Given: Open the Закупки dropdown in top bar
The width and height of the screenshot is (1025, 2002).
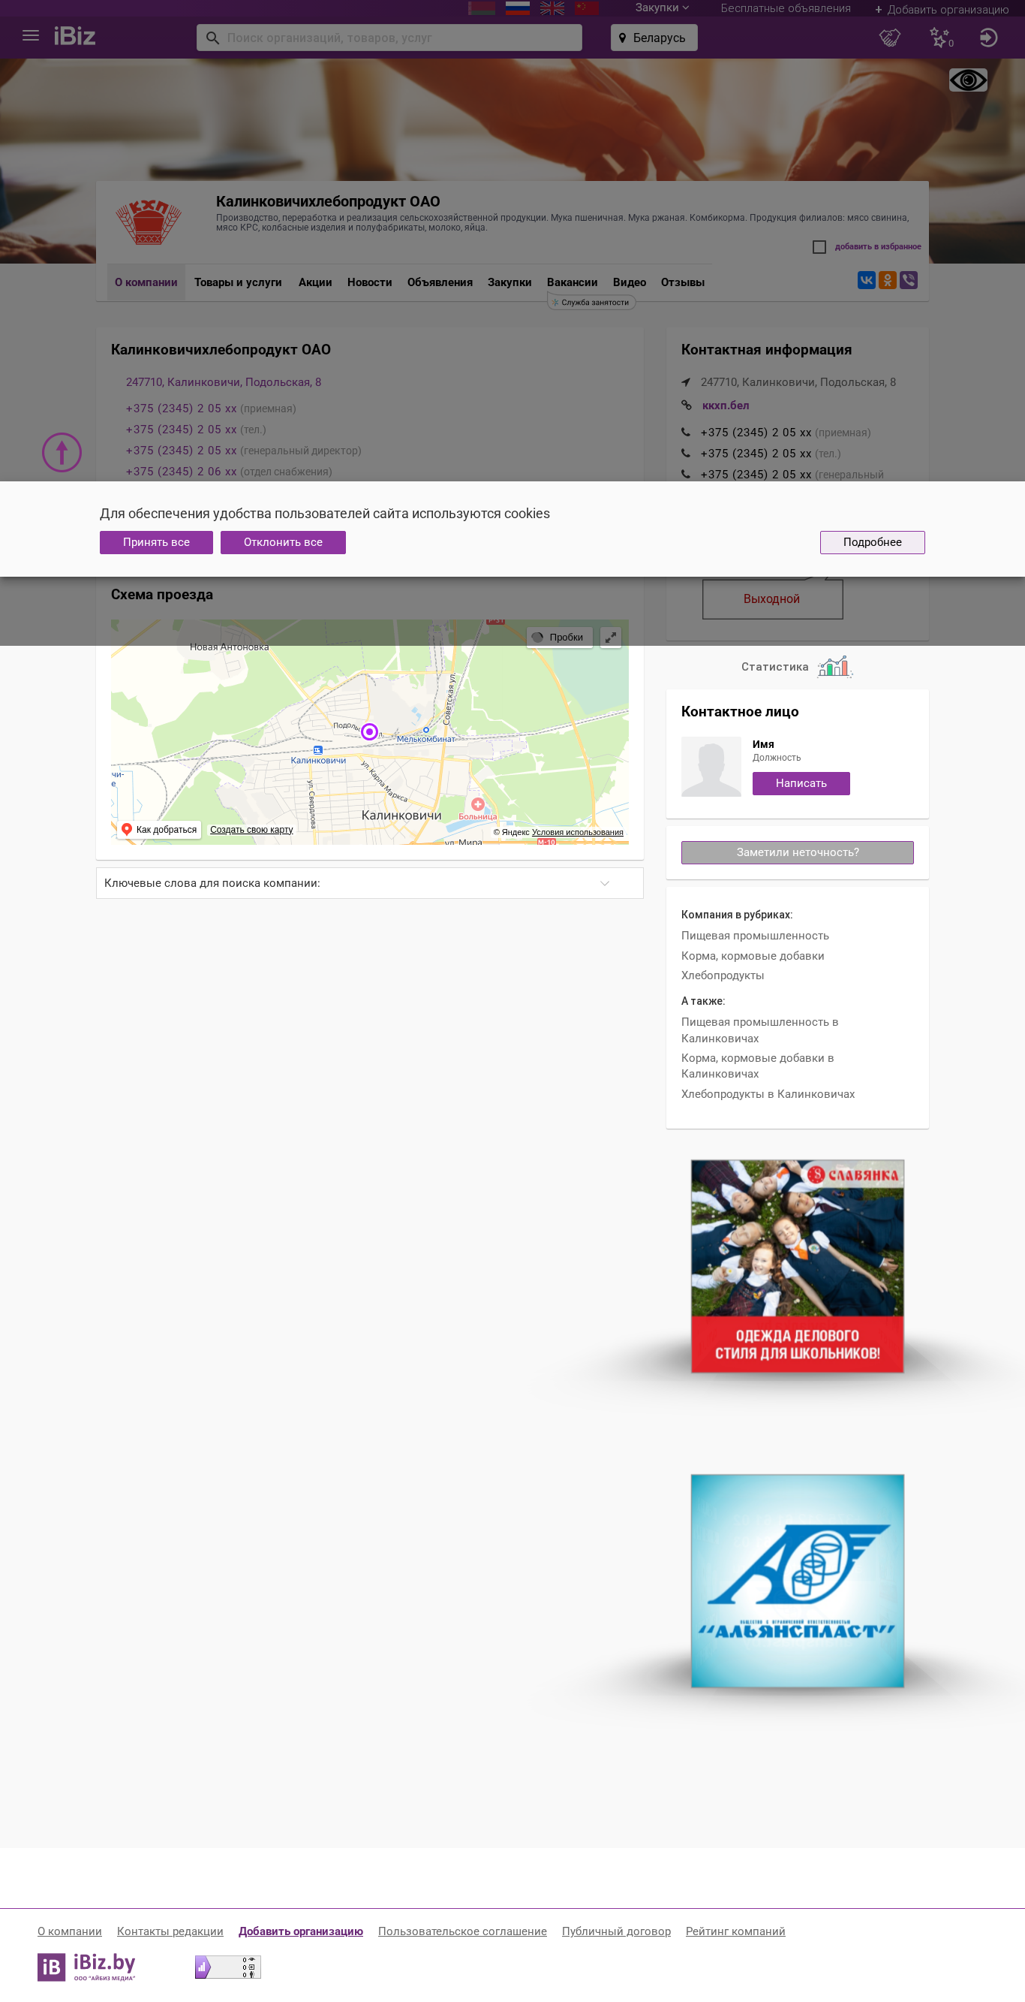Looking at the screenshot, I should 662,8.
